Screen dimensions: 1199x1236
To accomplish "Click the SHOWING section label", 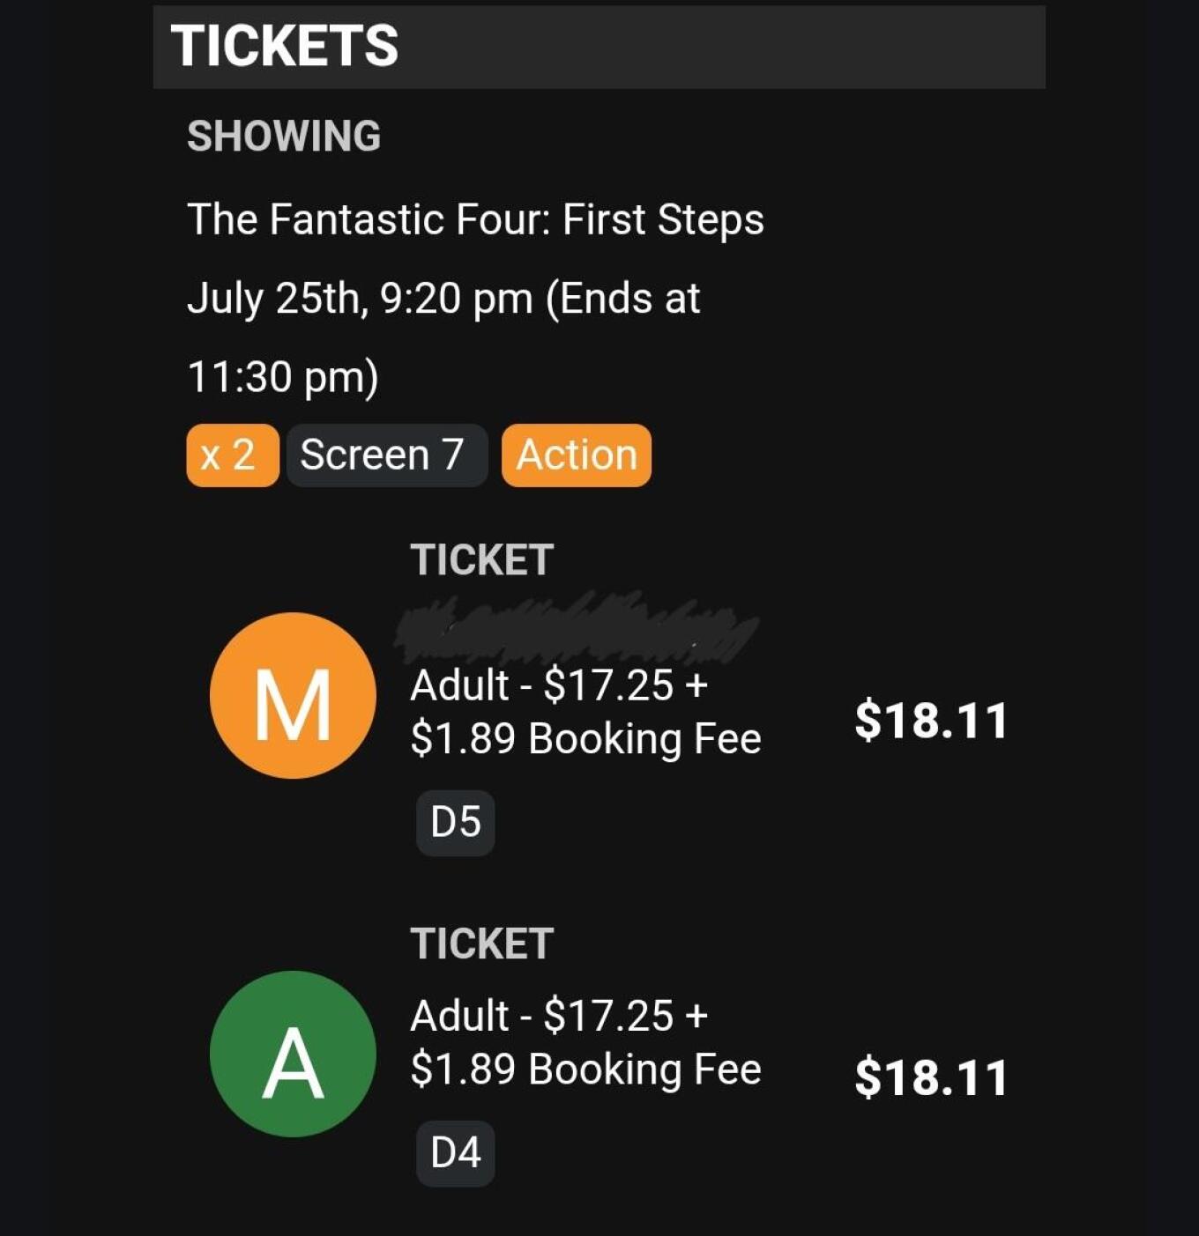I will coord(284,137).
